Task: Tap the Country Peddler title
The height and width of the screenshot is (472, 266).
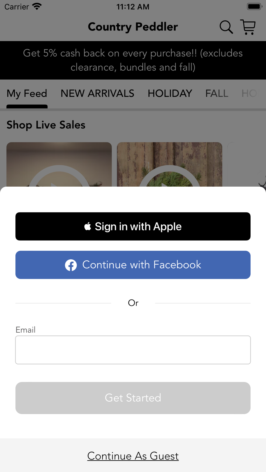Action: click(133, 27)
